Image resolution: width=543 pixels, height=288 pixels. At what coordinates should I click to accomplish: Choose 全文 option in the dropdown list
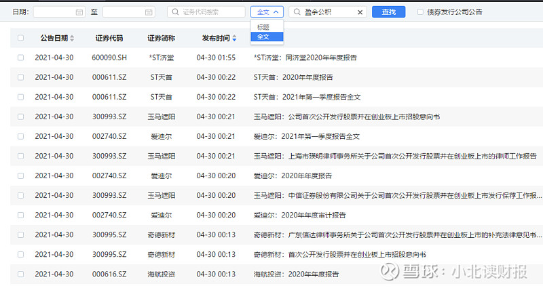coord(263,37)
